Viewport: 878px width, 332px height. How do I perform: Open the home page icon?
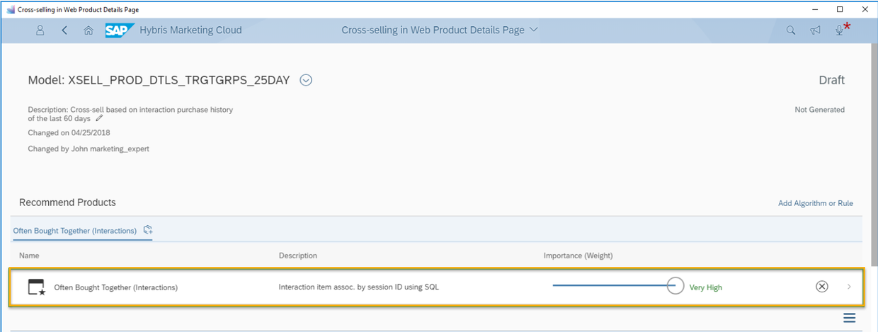88,30
